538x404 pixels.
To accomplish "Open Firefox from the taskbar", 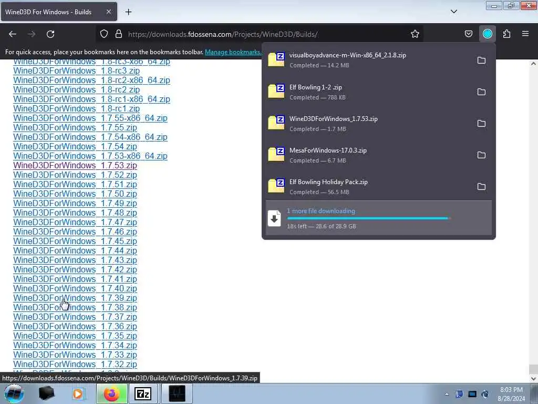I will 111,393.
